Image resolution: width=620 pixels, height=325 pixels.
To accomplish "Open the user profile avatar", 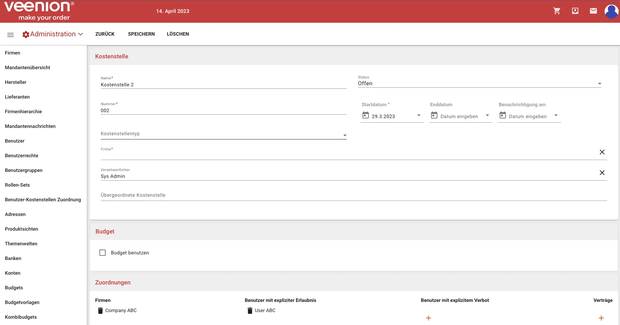I will (x=611, y=12).
